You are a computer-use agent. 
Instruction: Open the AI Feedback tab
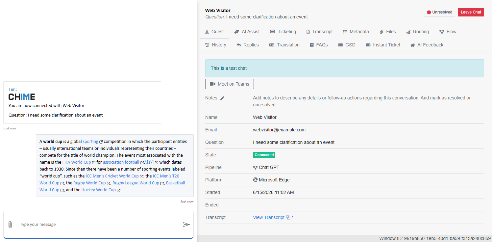[427, 45]
